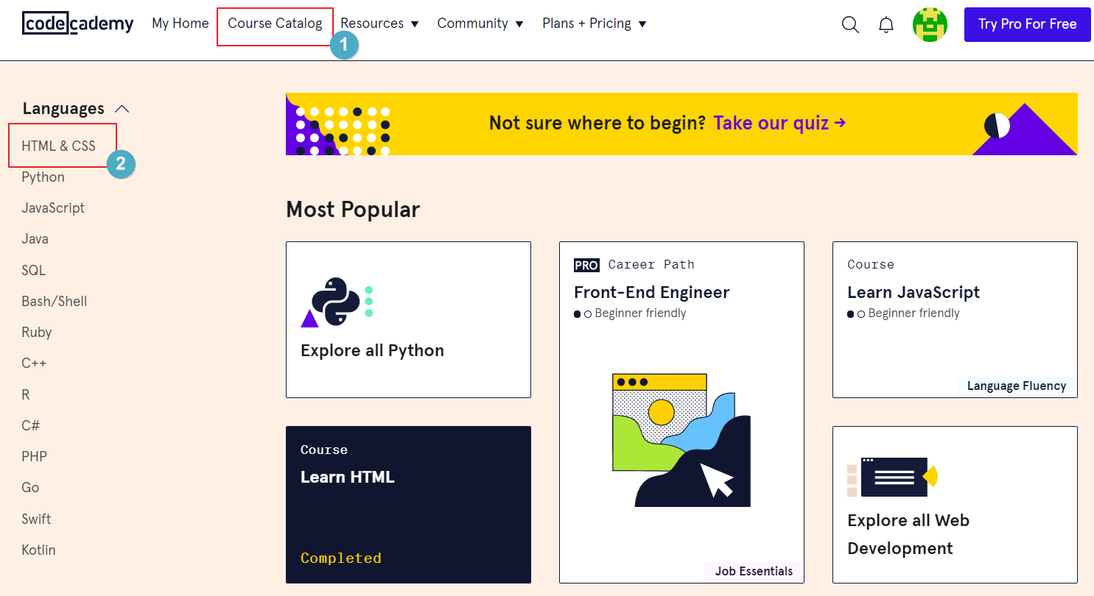The image size is (1094, 596).
Task: Click the Job Essentials tag
Action: pos(754,571)
